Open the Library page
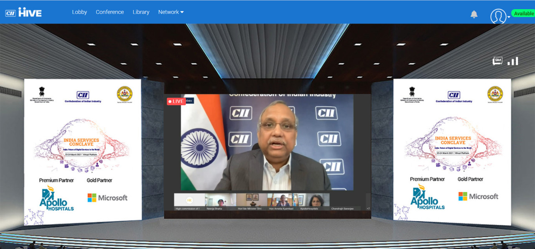This screenshot has height=249, width=535. click(141, 12)
